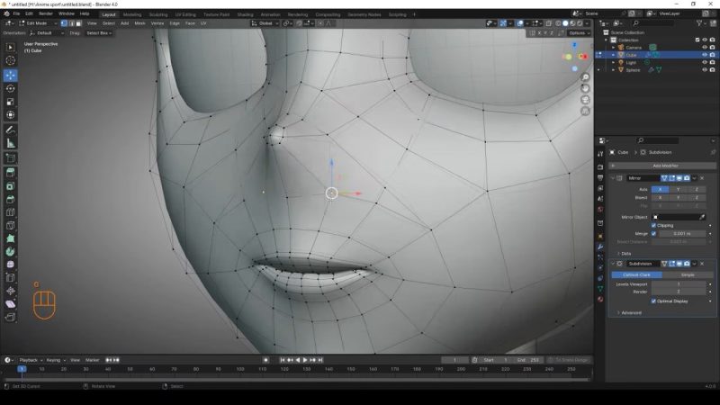Choose the Annotate tool
The image size is (720, 405).
11,130
